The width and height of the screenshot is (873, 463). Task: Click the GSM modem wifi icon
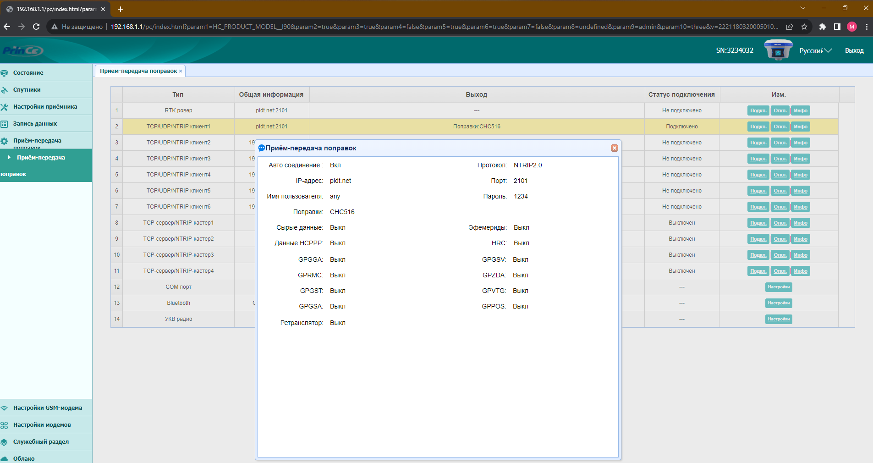click(4, 408)
